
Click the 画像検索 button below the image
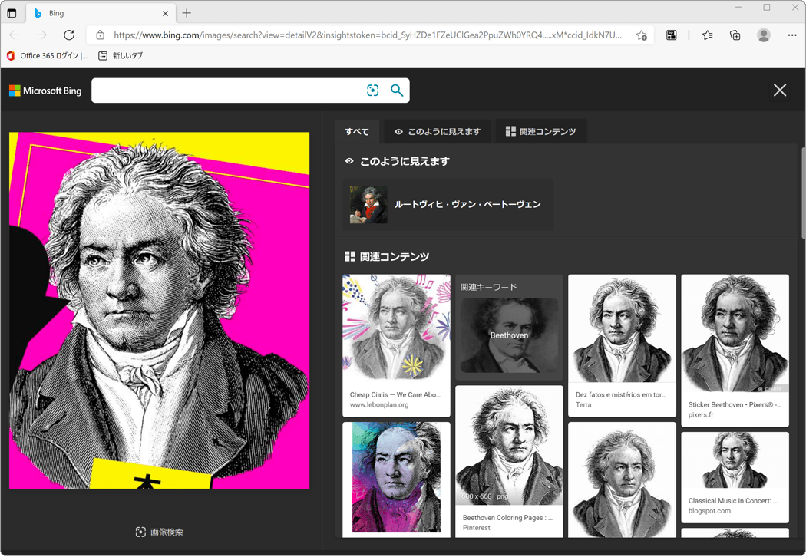[160, 532]
